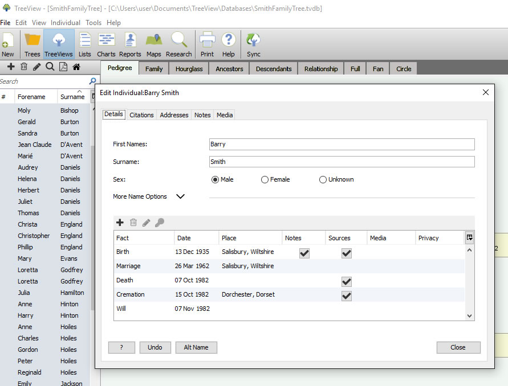
Task: Select Christopher England in the list
Action: (45, 236)
